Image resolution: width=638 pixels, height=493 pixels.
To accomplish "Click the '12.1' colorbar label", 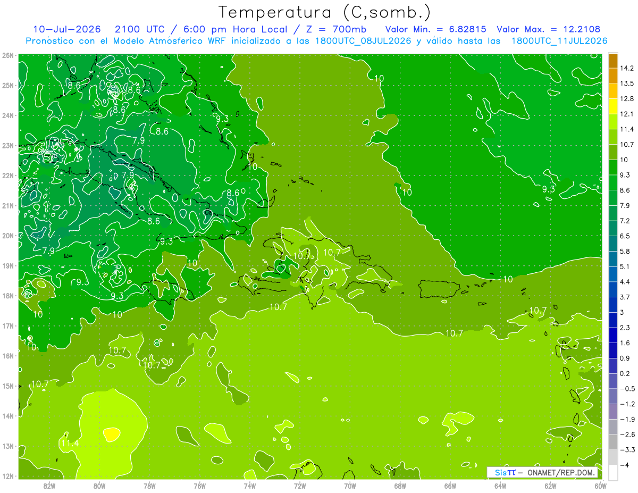I will pos(626,114).
